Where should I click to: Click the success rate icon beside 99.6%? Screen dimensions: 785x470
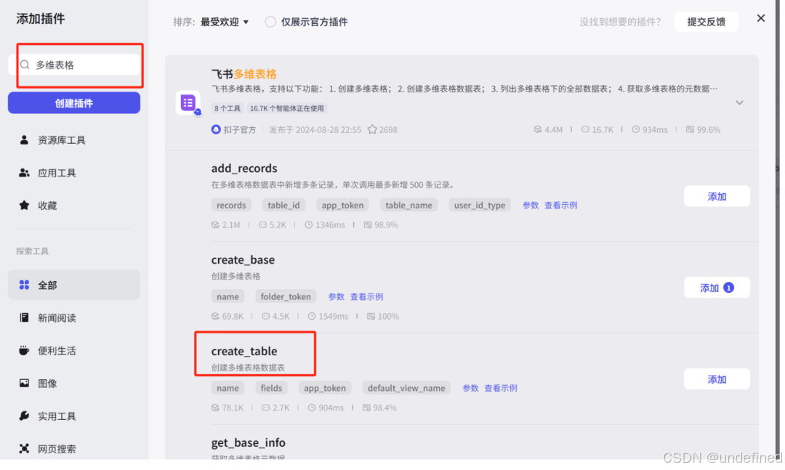point(690,129)
